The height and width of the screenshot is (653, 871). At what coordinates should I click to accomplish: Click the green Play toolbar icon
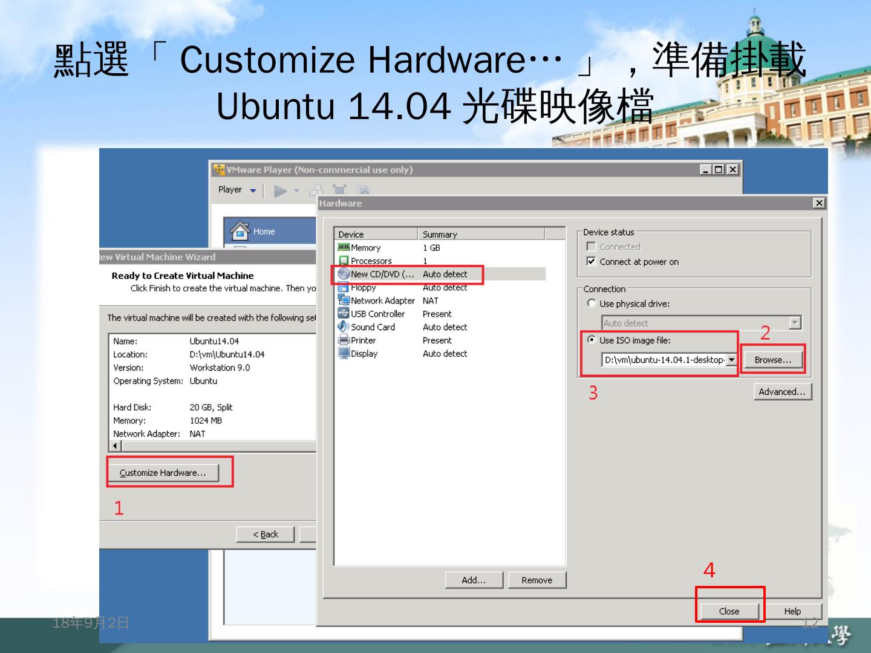pos(280,191)
